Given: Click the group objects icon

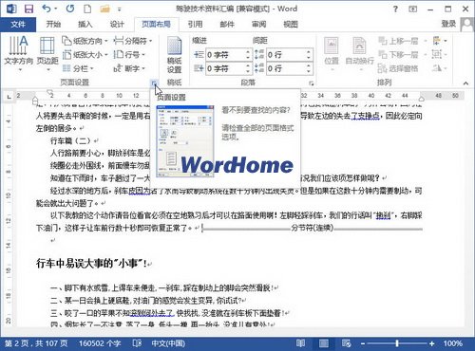Looking at the screenshot, I should (440, 55).
